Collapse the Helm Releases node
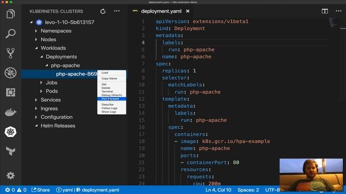Screen dimensions: 346x194 [x=36, y=126]
